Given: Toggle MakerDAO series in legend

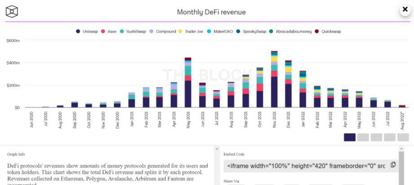Looking at the screenshot, I should pyautogui.click(x=220, y=32).
